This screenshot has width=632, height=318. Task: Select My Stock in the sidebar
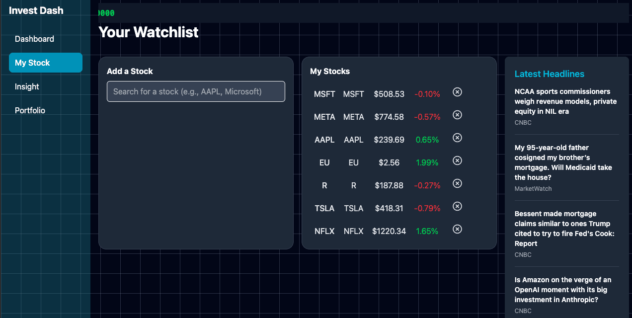46,63
